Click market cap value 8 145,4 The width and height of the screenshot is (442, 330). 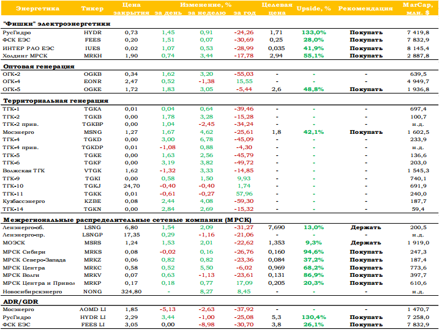click(418, 48)
